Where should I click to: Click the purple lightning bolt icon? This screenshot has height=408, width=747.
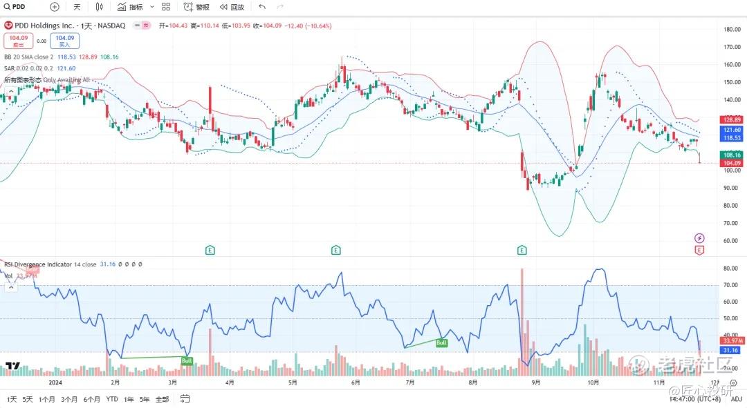coord(699,237)
